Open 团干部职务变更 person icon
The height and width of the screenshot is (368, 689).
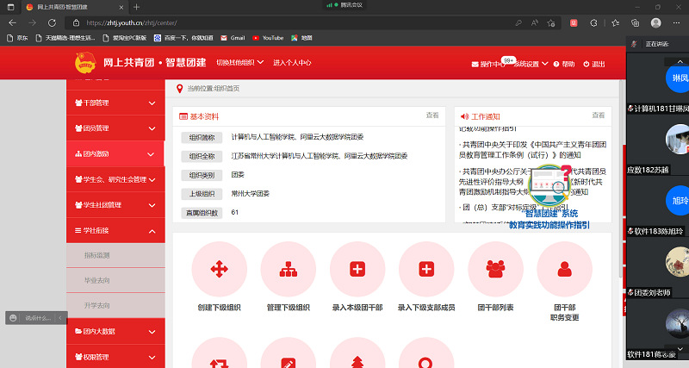[565, 269]
